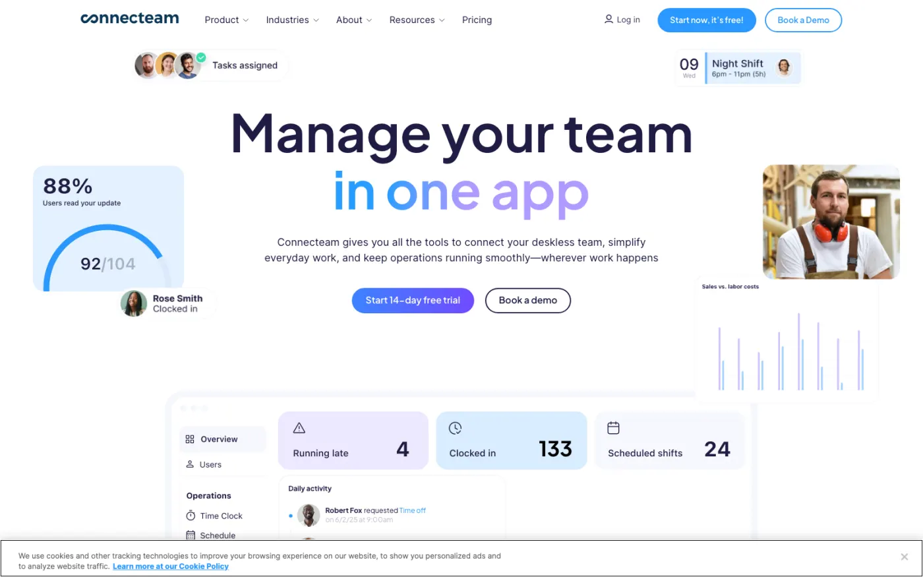
Task: Click the Clocked in 133 card
Action: [x=512, y=440]
